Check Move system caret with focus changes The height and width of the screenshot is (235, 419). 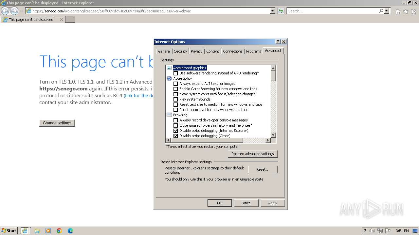[x=176, y=94]
